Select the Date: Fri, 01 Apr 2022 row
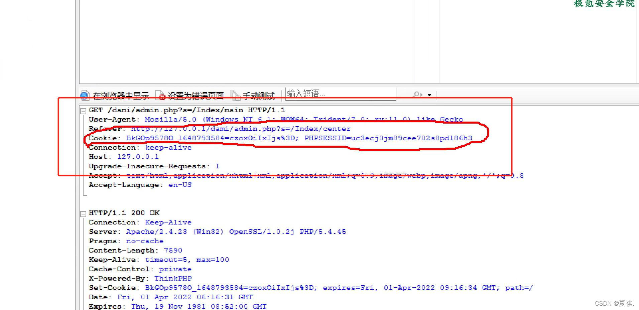Screen dimensions: 639x310 (x=170, y=297)
